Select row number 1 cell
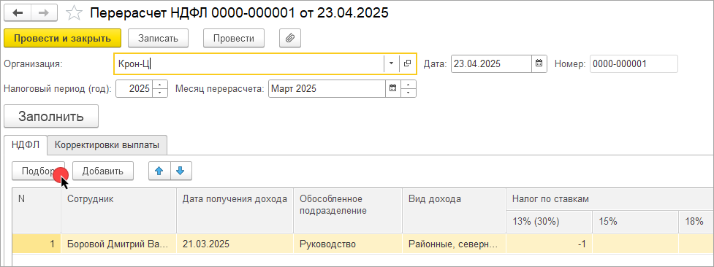 click(37, 244)
